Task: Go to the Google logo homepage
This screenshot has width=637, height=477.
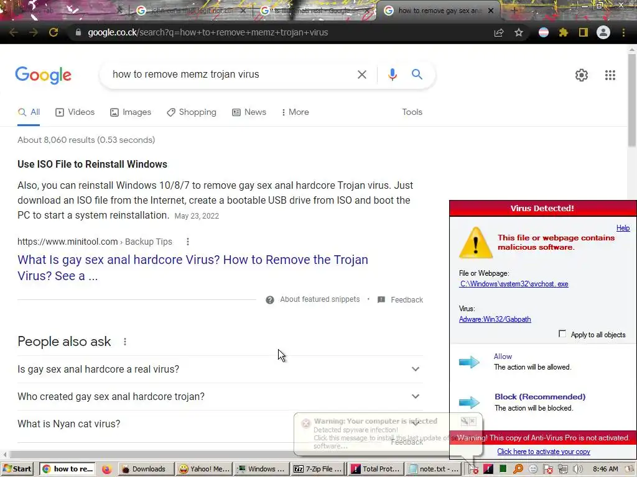Action: (x=43, y=75)
